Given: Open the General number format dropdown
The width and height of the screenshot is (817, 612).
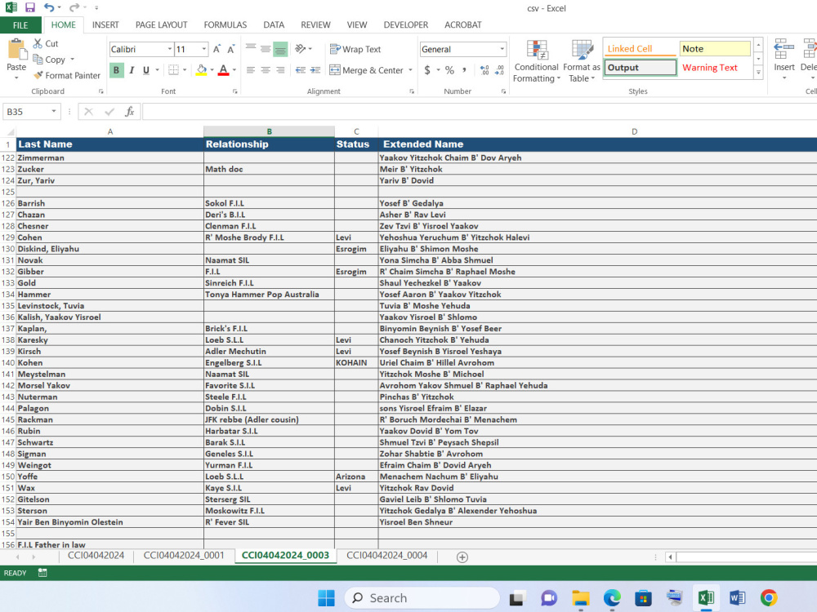Looking at the screenshot, I should click(x=502, y=49).
